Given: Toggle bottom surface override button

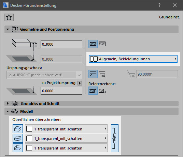Looking at the screenshot, I should (x=18, y=148).
